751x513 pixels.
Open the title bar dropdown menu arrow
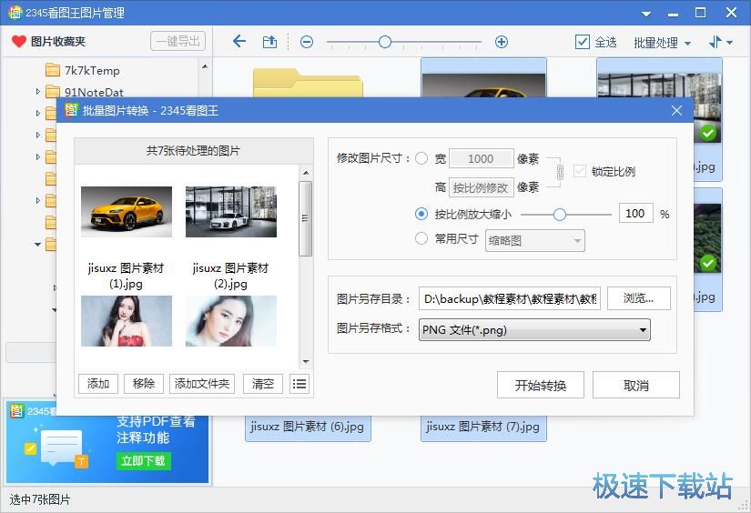pyautogui.click(x=646, y=14)
